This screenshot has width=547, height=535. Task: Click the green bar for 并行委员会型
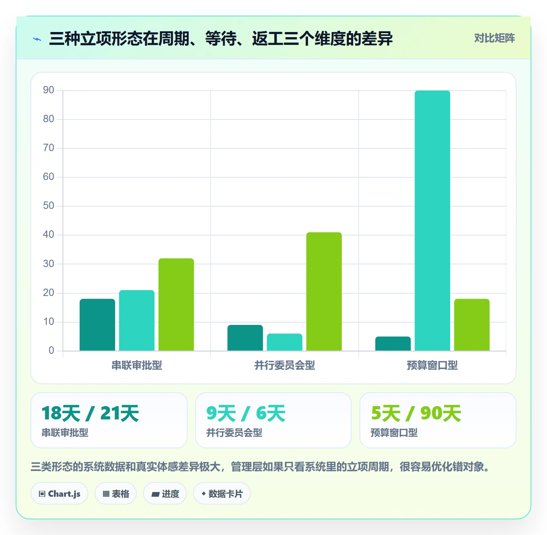tap(324, 292)
